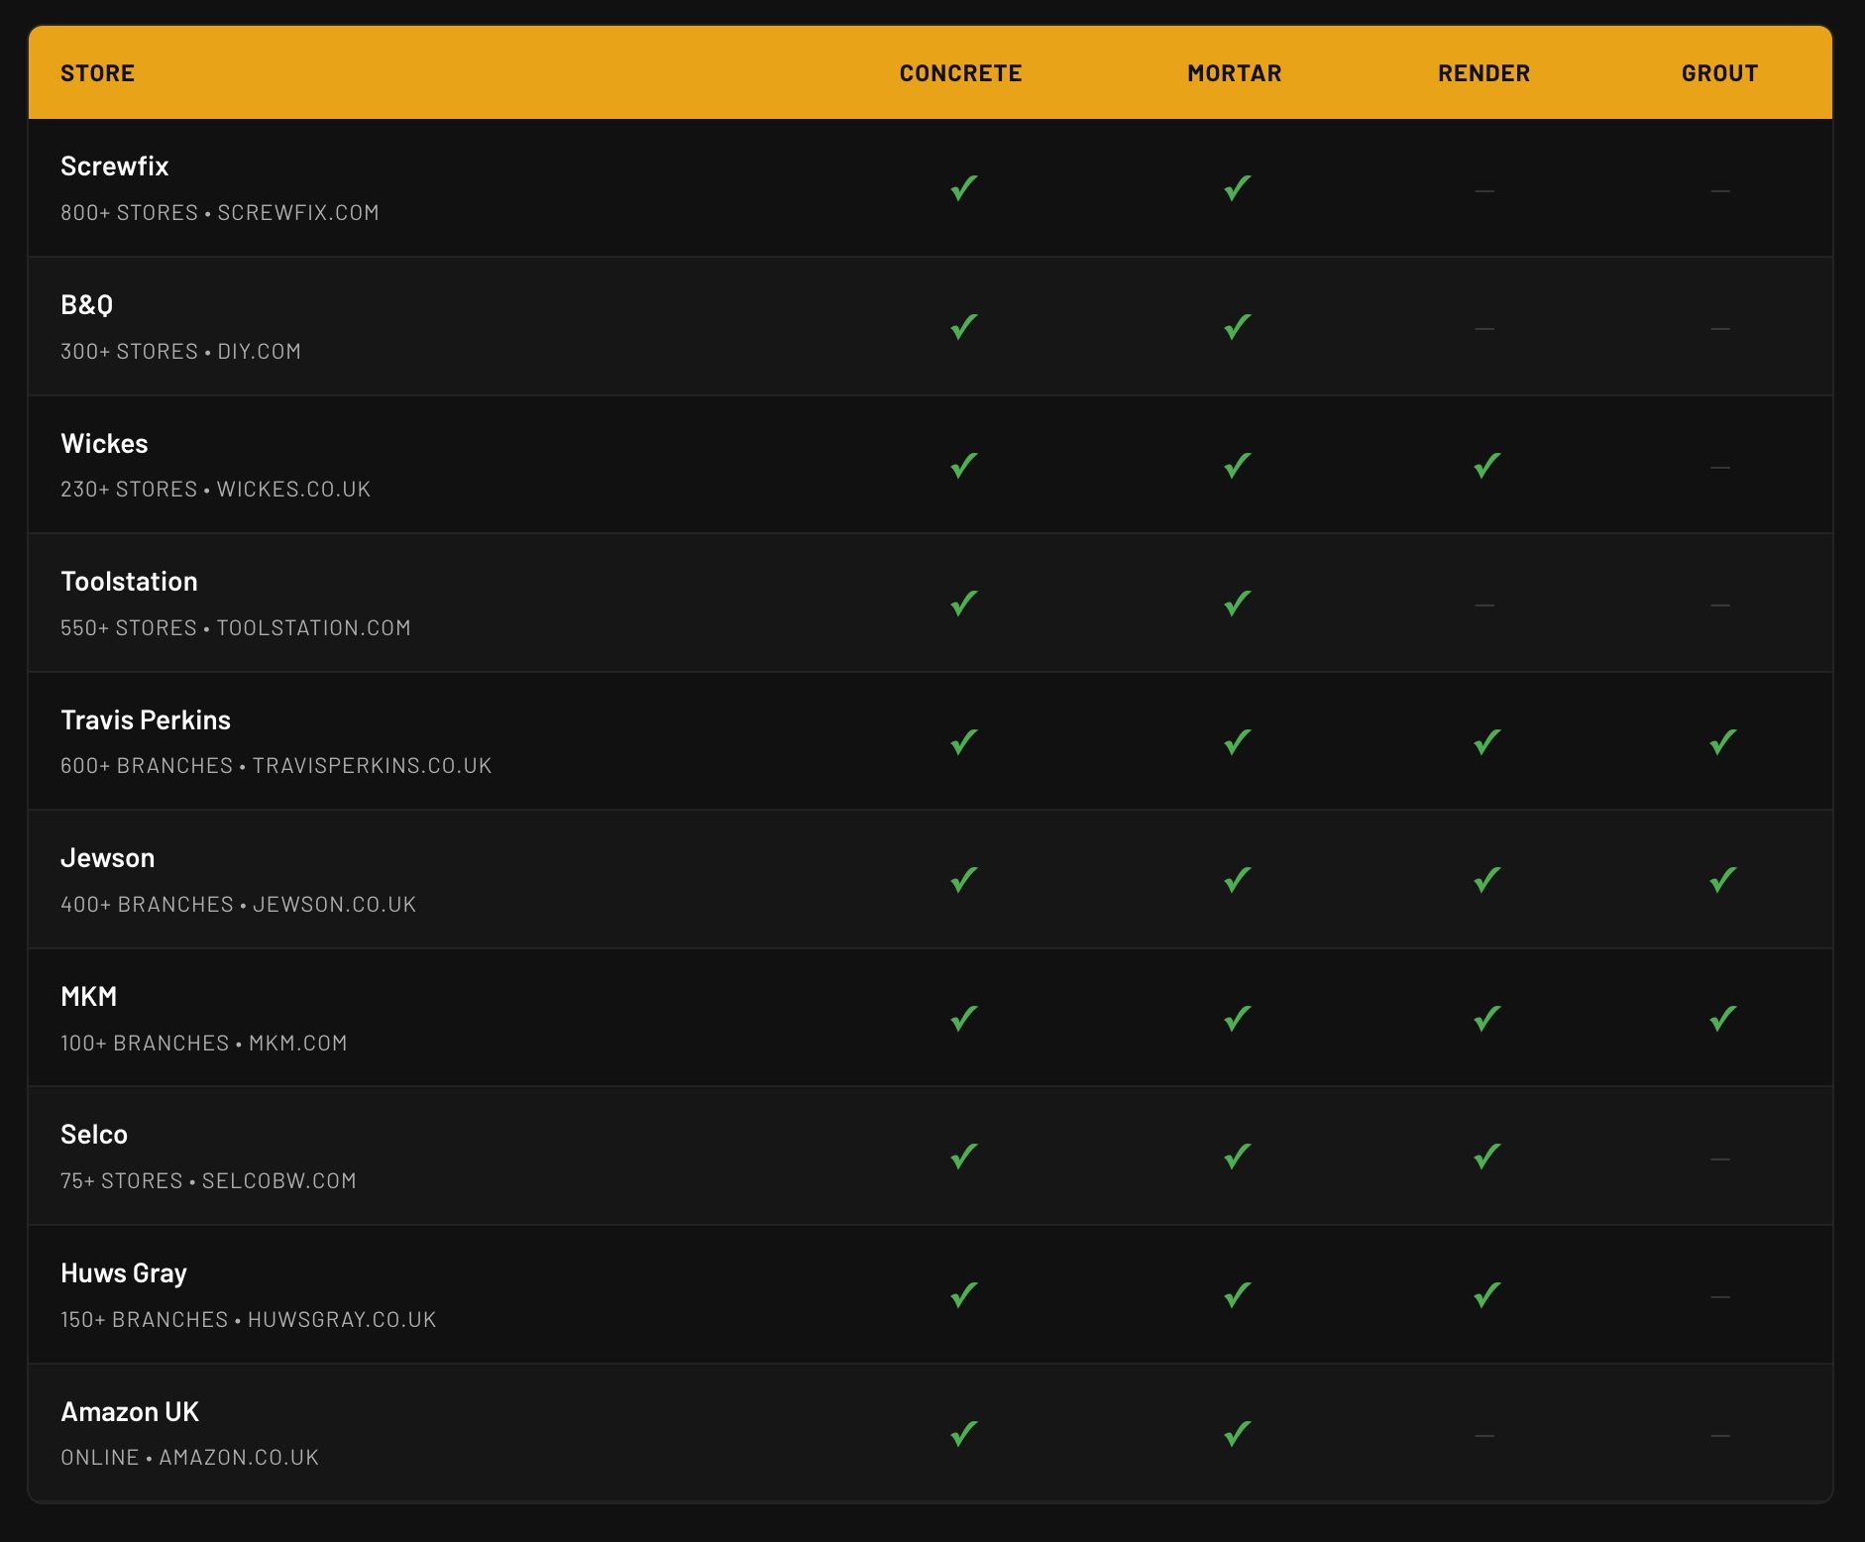The width and height of the screenshot is (1865, 1542).
Task: Click the Travis Perkins Render checkmark
Action: click(1486, 741)
